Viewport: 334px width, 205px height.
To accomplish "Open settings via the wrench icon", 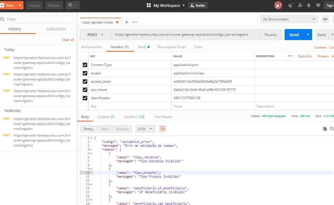I will pyautogui.click(x=300, y=5).
